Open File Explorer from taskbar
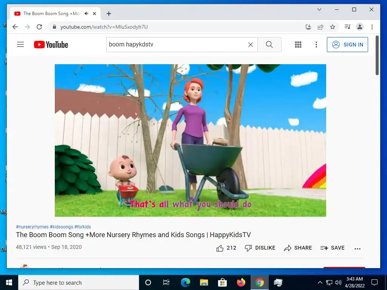 [204, 282]
